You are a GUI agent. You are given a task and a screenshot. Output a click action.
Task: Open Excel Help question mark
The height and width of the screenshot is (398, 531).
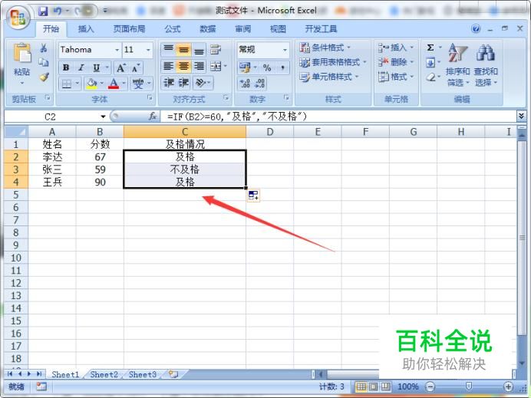476,29
